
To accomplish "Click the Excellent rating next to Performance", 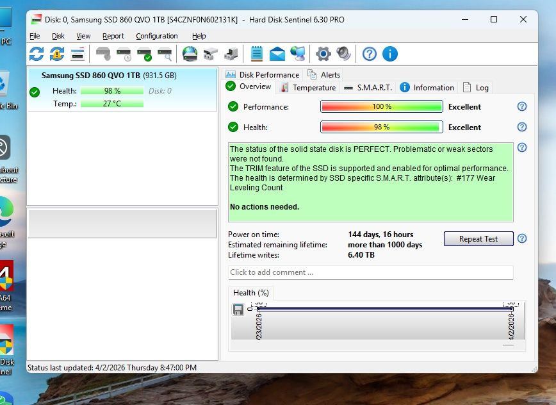I will [x=464, y=107].
